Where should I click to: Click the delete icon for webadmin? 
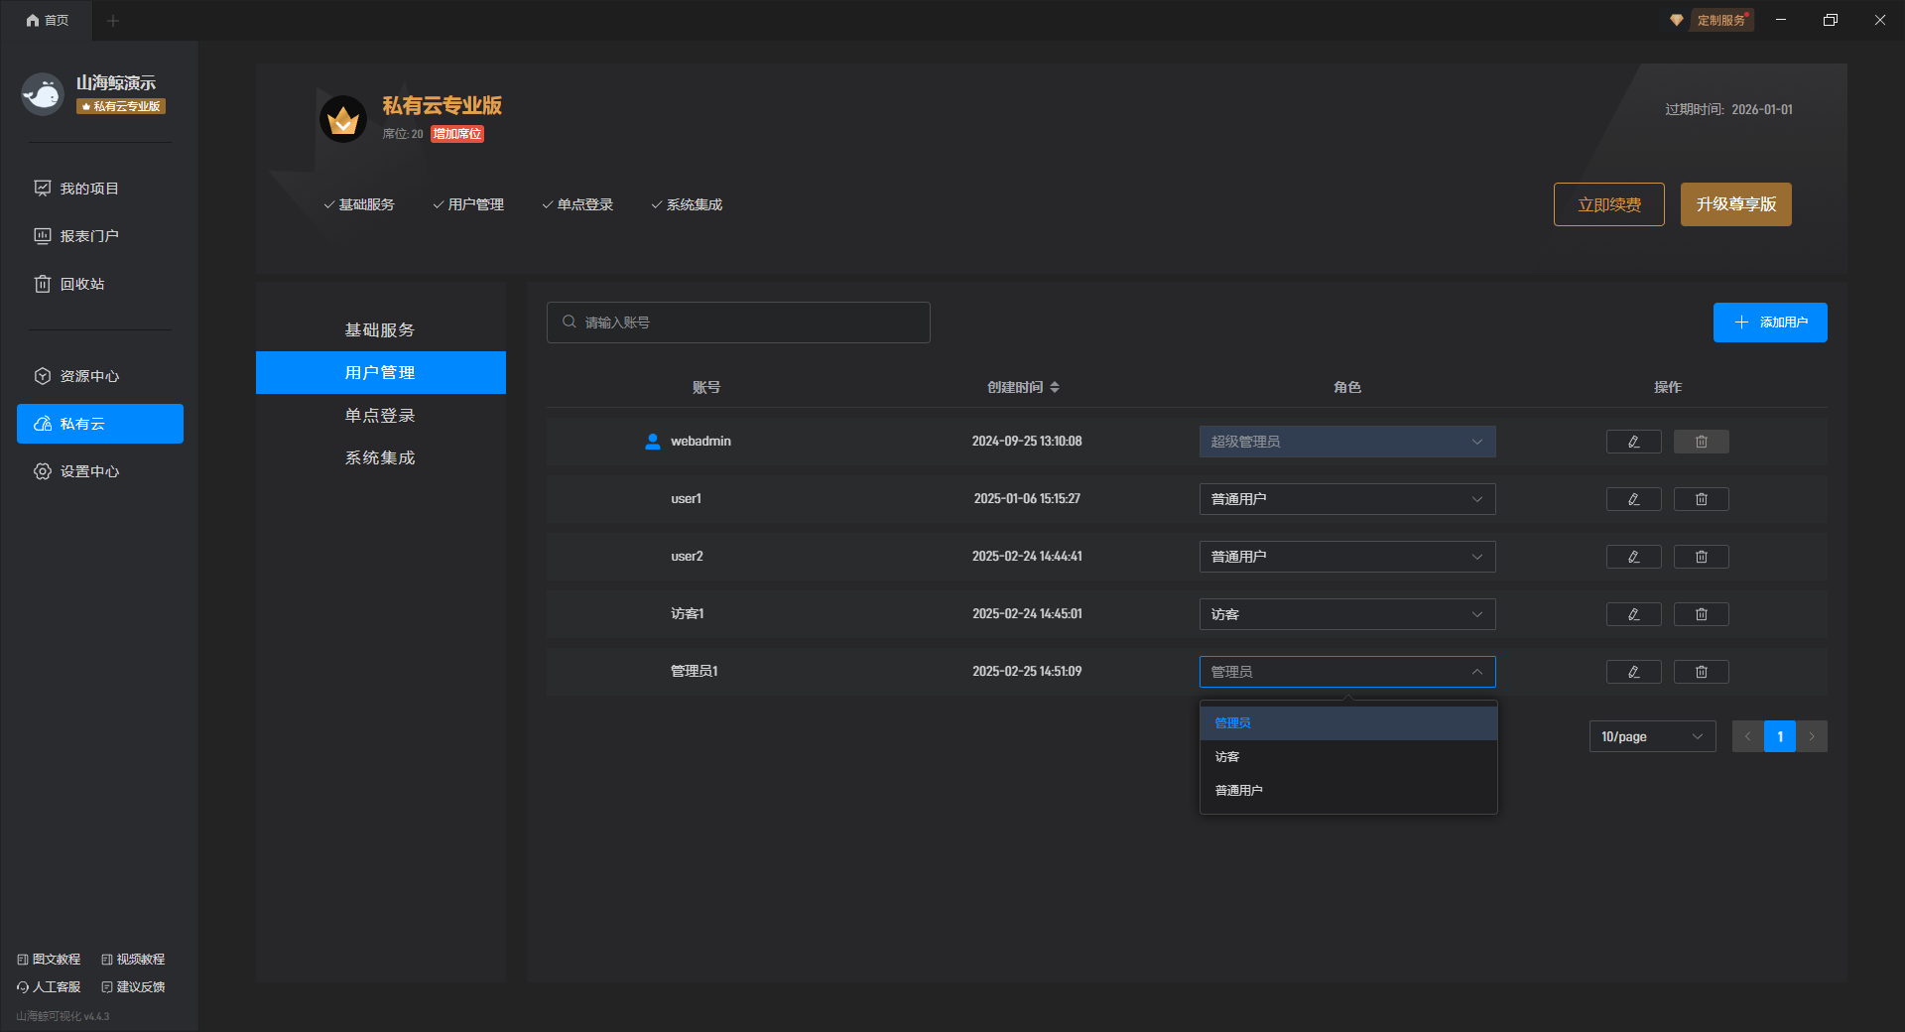1701,442
